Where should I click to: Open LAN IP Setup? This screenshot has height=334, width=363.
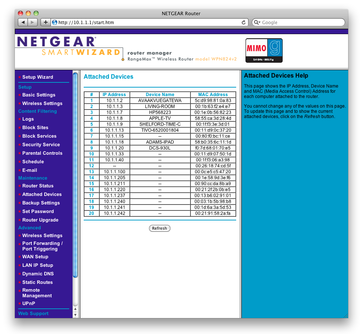[x=38, y=265]
